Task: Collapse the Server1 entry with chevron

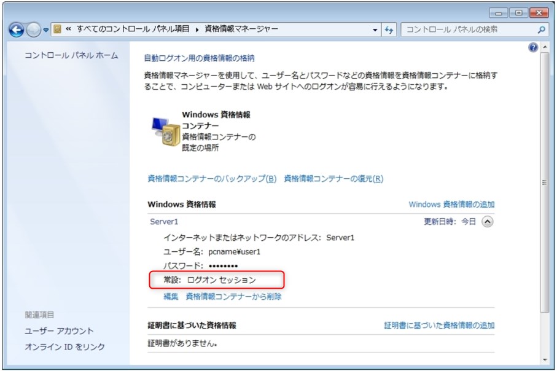Action: [488, 222]
